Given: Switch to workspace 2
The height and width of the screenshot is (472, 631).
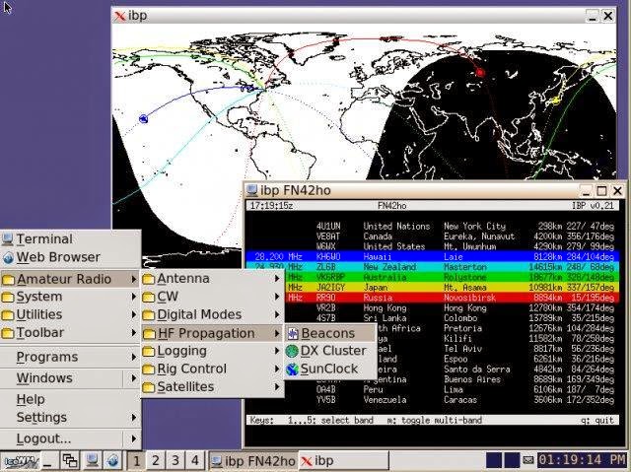Looking at the screenshot, I should pyautogui.click(x=156, y=461).
